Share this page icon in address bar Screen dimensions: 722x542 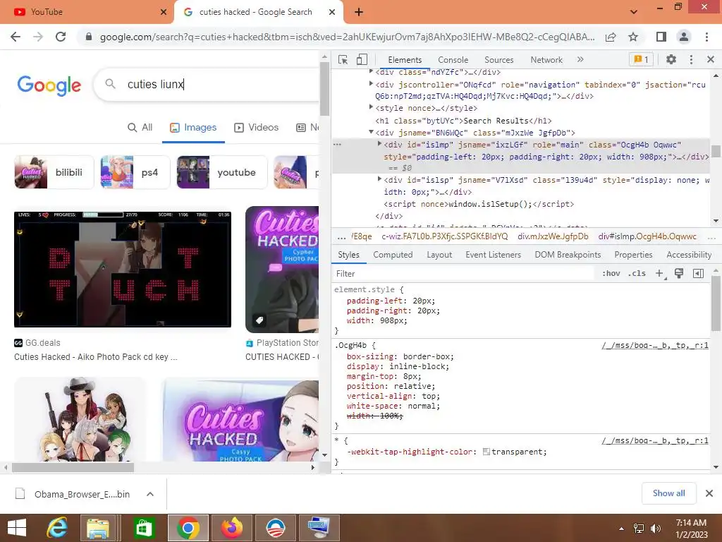click(x=611, y=37)
